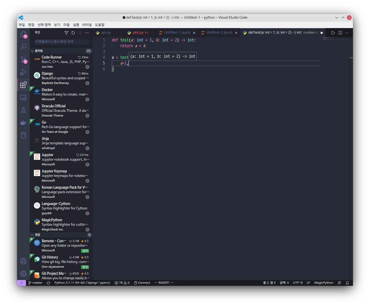Open the Git Project Manager extension entry
Viewport: 370px width, 306px height.
(61, 276)
